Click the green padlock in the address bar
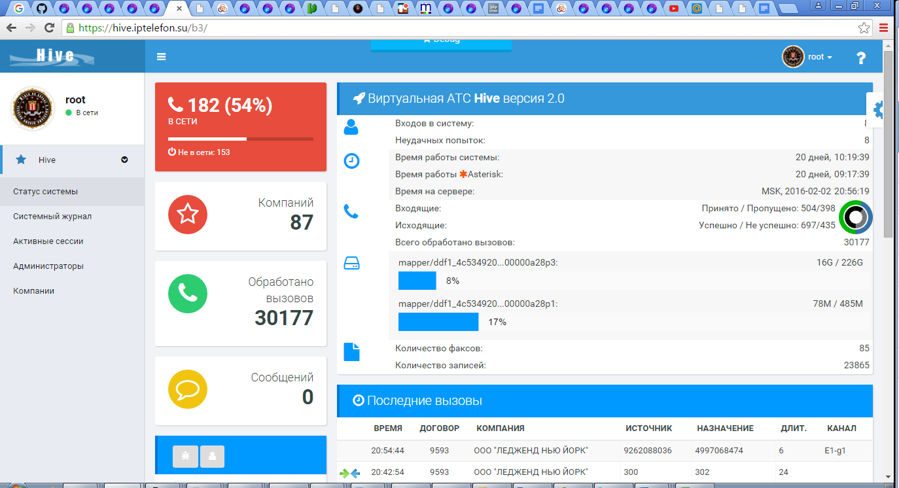This screenshot has width=899, height=488. [70, 28]
